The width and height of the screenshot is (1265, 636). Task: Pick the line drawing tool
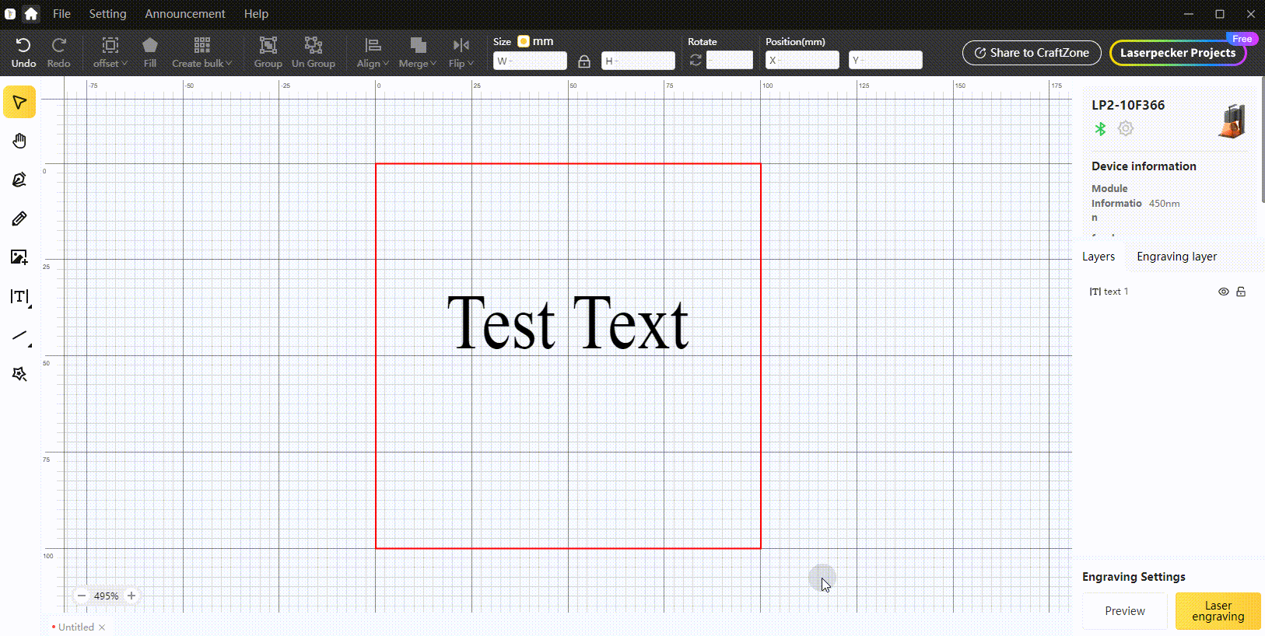pyautogui.click(x=19, y=336)
